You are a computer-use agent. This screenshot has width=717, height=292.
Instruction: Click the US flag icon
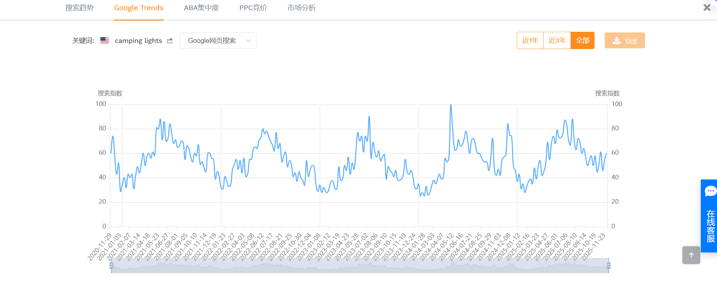105,41
